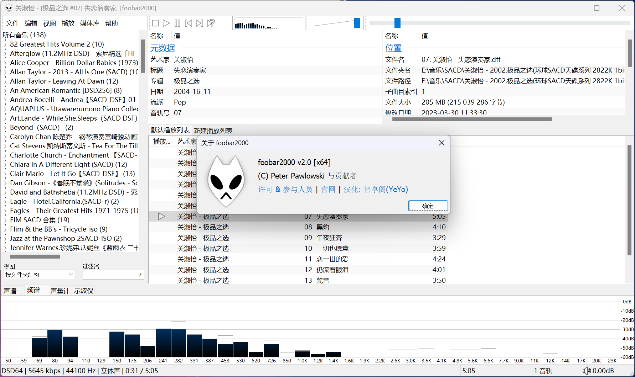The image size is (635, 377).
Task: Expand the FIM SACD 合集 folder
Action: [5, 220]
